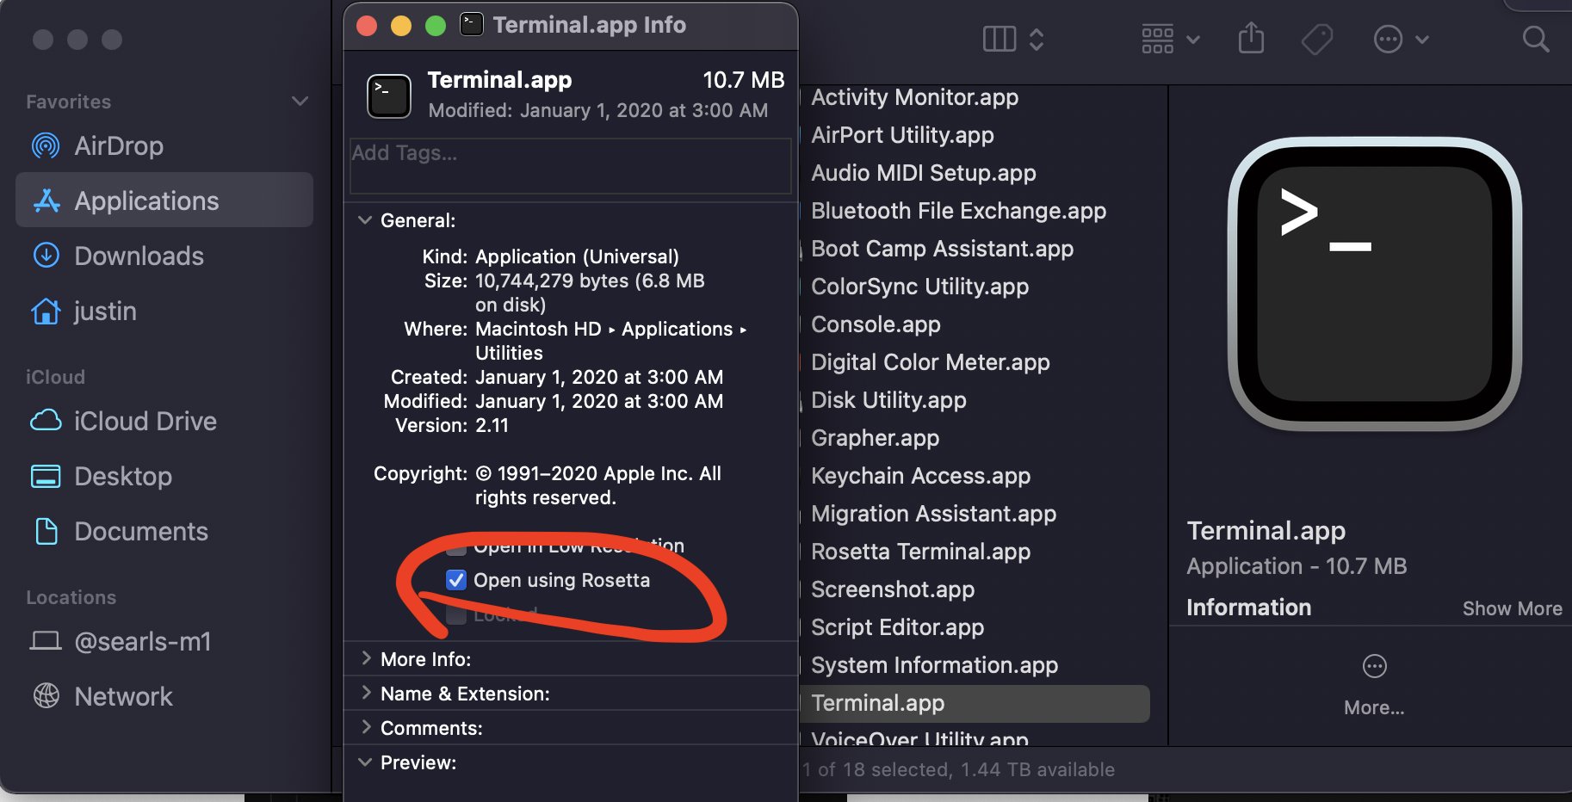The height and width of the screenshot is (802, 1572).
Task: Expand the Comments section
Action: tap(366, 727)
